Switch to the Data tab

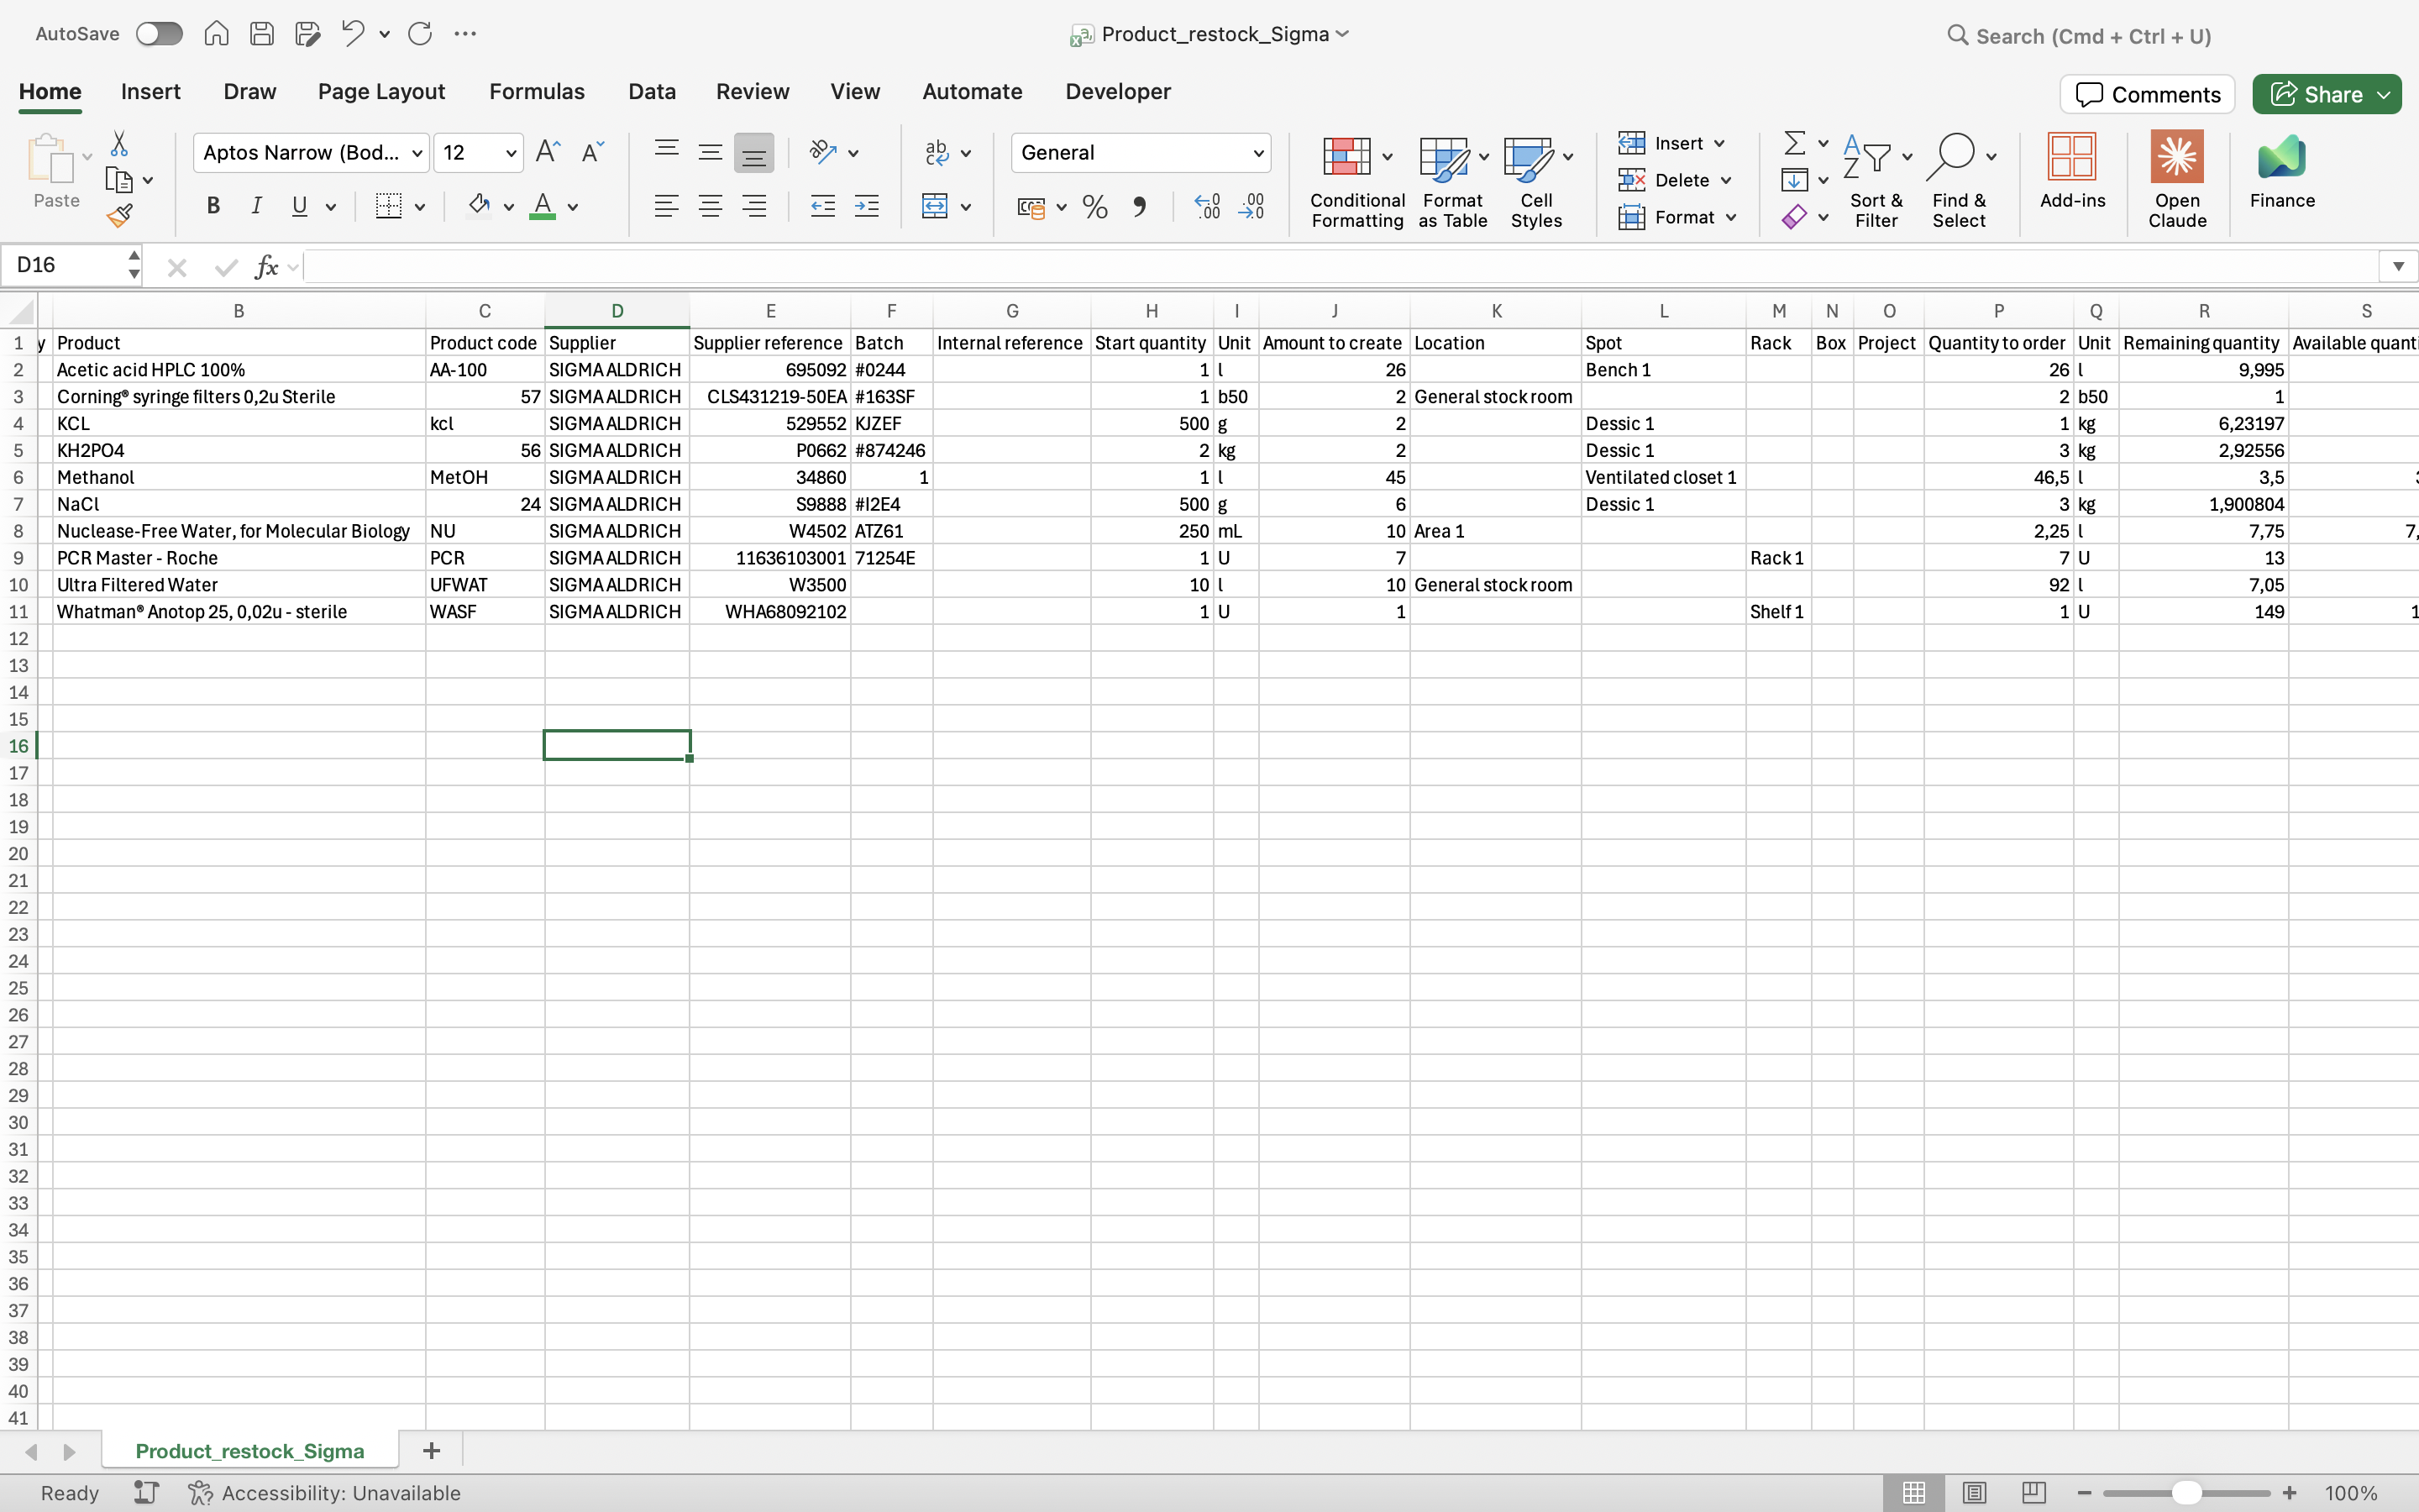[652, 92]
